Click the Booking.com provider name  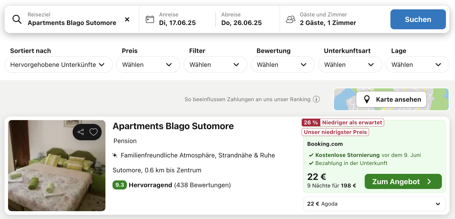(x=325, y=144)
